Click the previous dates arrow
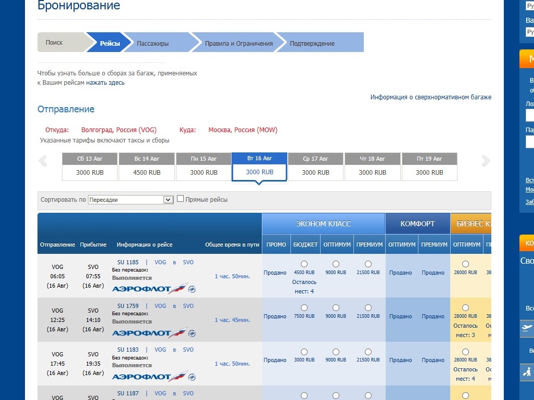Viewport: 534px width, 400px height. pos(43,161)
